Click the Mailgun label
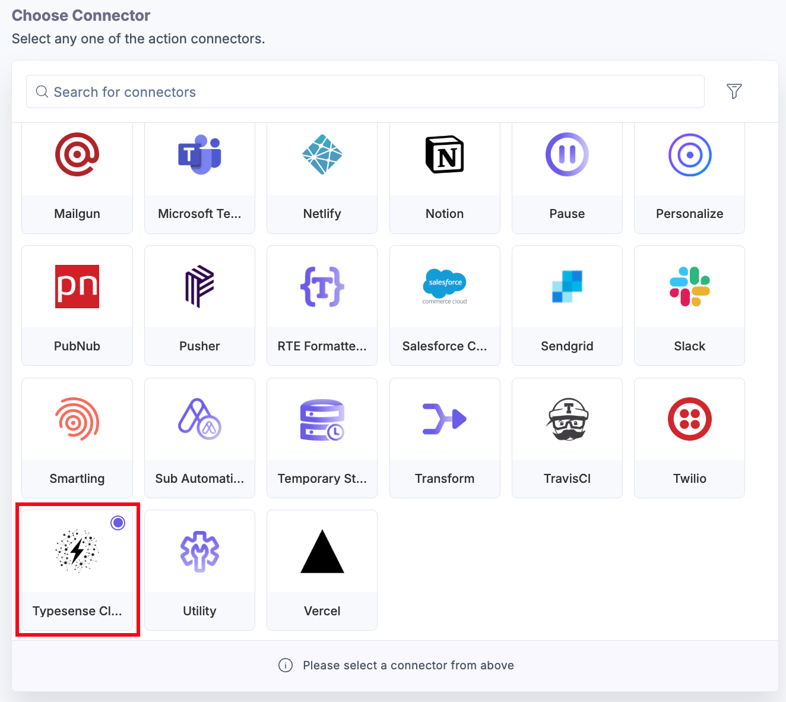786x702 pixels. point(77,214)
